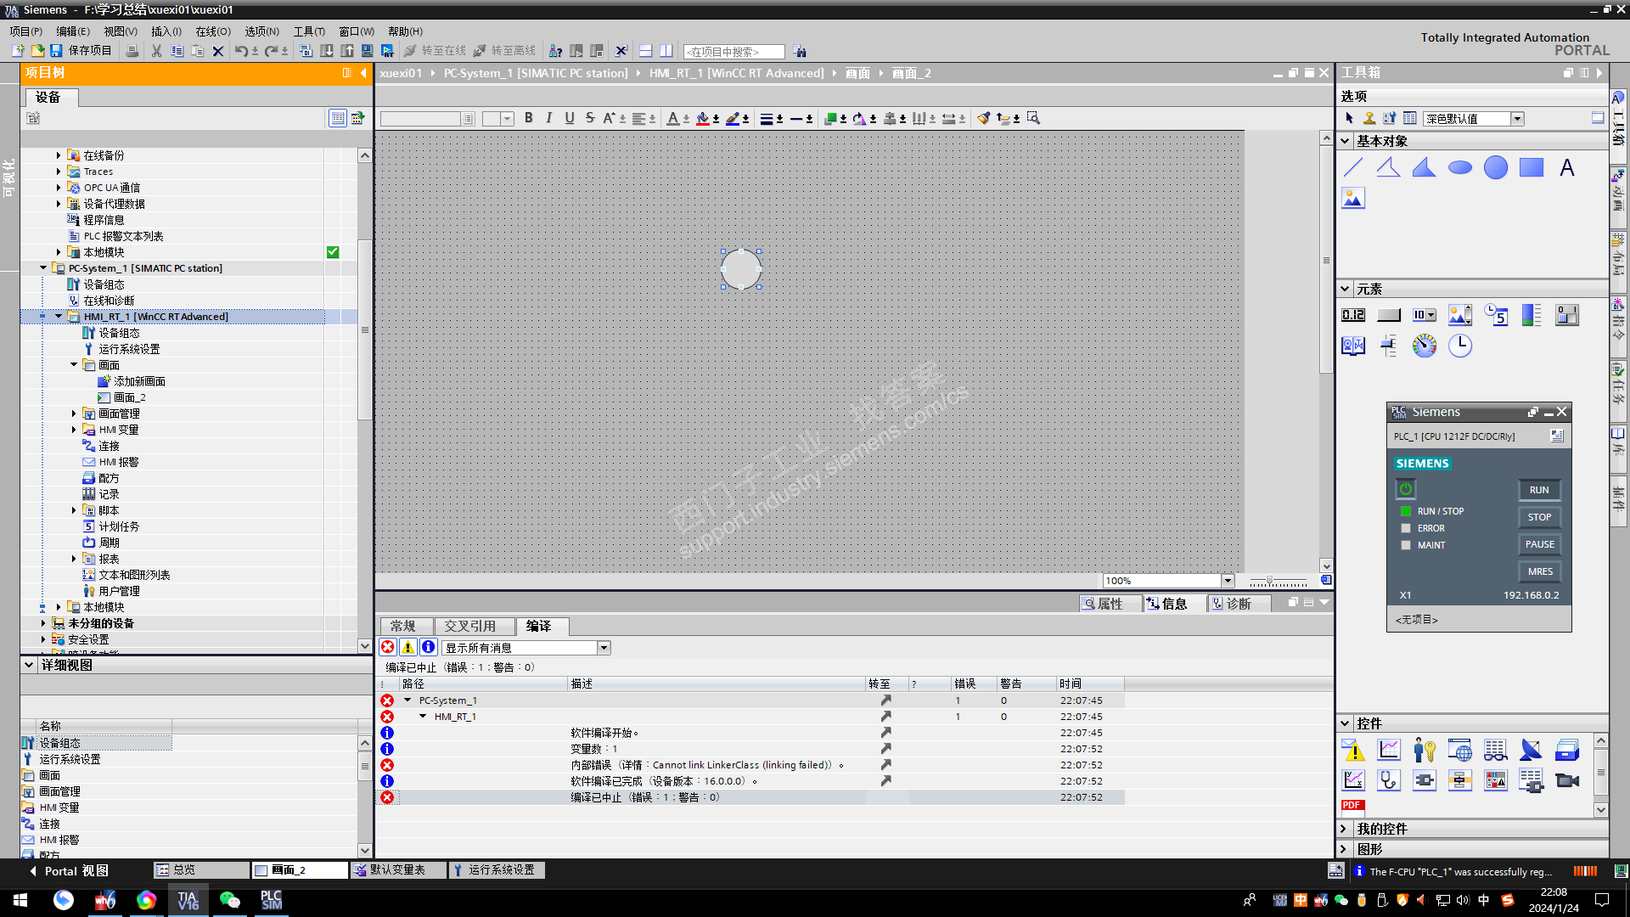Toggle the information message filter
The width and height of the screenshot is (1630, 917).
(x=429, y=648)
